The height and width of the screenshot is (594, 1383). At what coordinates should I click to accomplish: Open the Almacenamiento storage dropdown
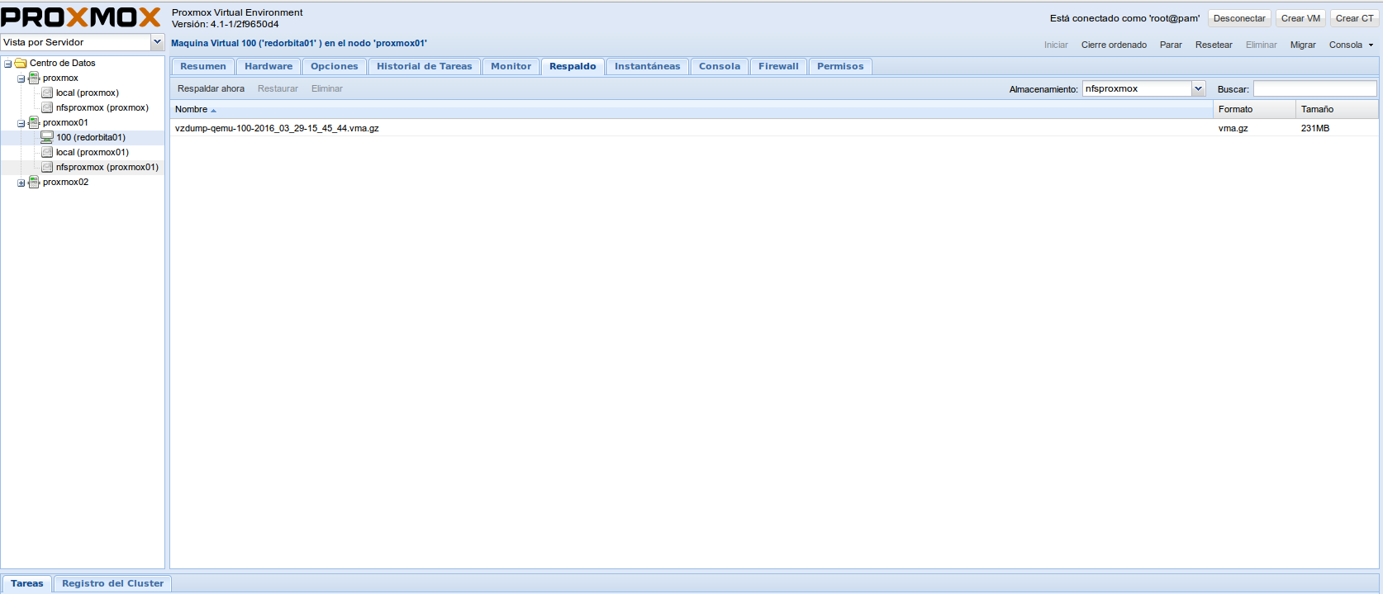pos(1198,89)
